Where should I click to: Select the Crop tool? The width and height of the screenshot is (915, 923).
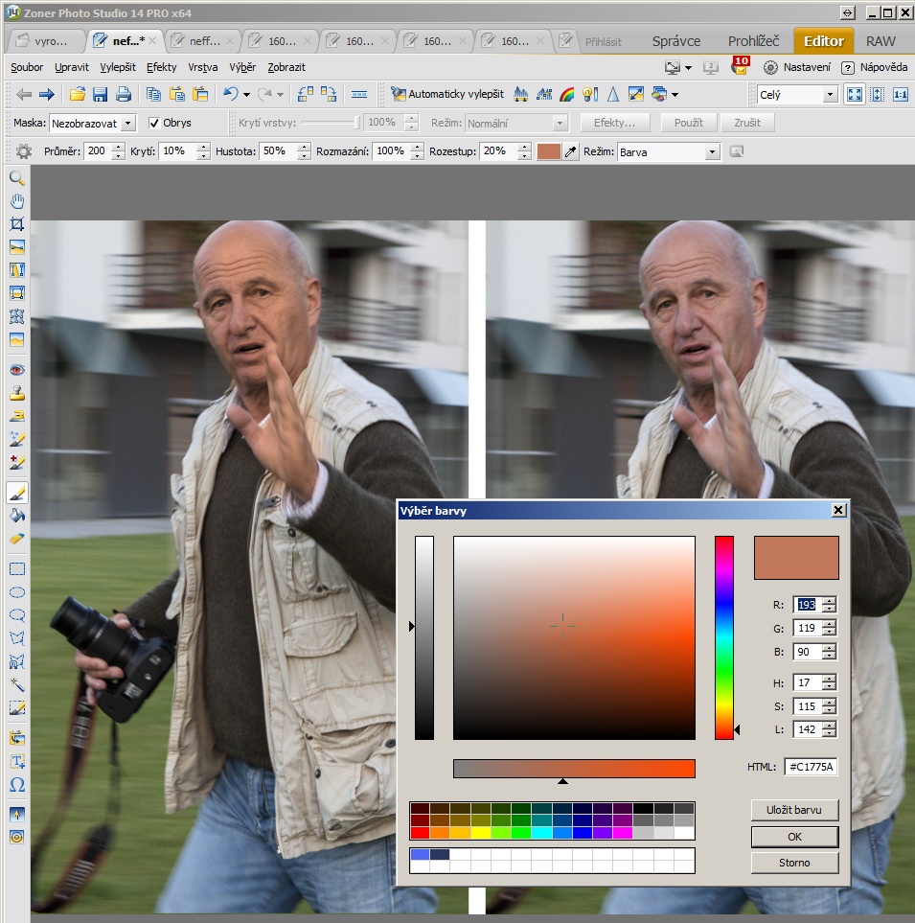pyautogui.click(x=16, y=224)
